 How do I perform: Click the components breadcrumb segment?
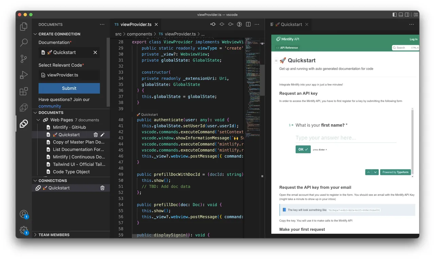pos(140,34)
